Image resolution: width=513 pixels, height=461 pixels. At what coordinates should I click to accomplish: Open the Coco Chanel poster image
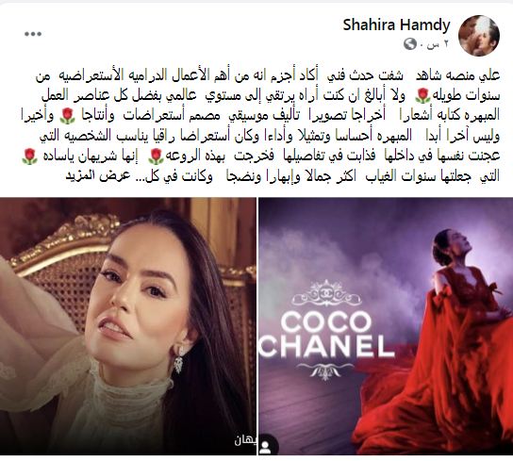386,326
